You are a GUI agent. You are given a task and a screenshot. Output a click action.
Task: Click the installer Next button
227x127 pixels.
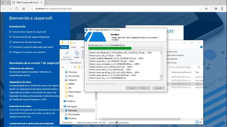click(144, 88)
